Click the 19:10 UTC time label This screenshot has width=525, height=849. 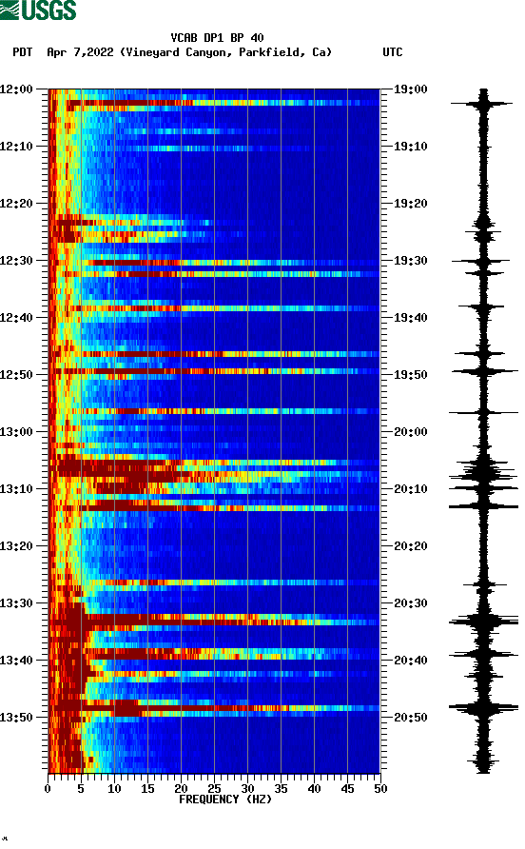click(410, 147)
